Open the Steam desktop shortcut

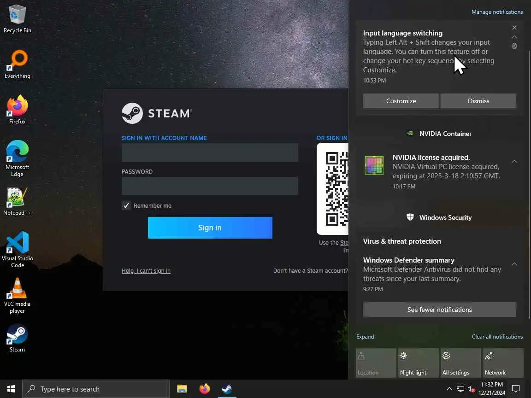pos(17,338)
